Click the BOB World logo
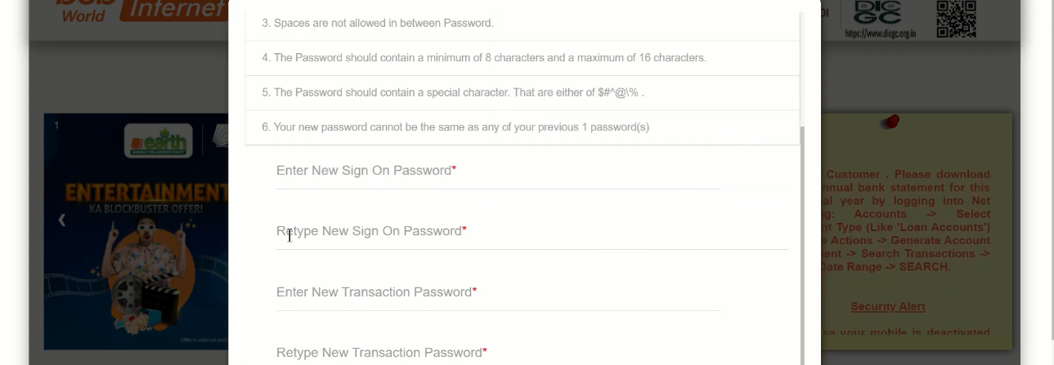This screenshot has width=1054, height=365. [83, 11]
